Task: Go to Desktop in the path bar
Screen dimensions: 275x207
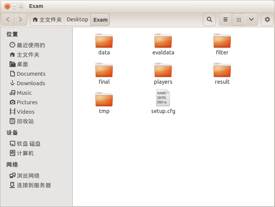Action: [77, 19]
